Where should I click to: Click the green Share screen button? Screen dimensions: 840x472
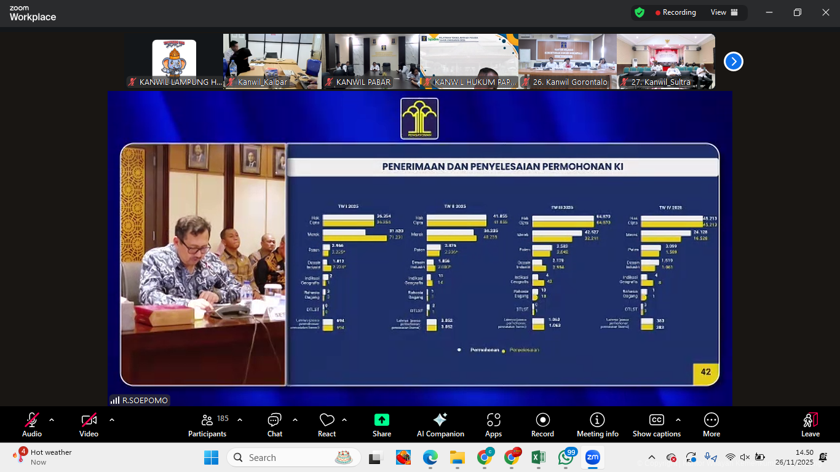(381, 425)
